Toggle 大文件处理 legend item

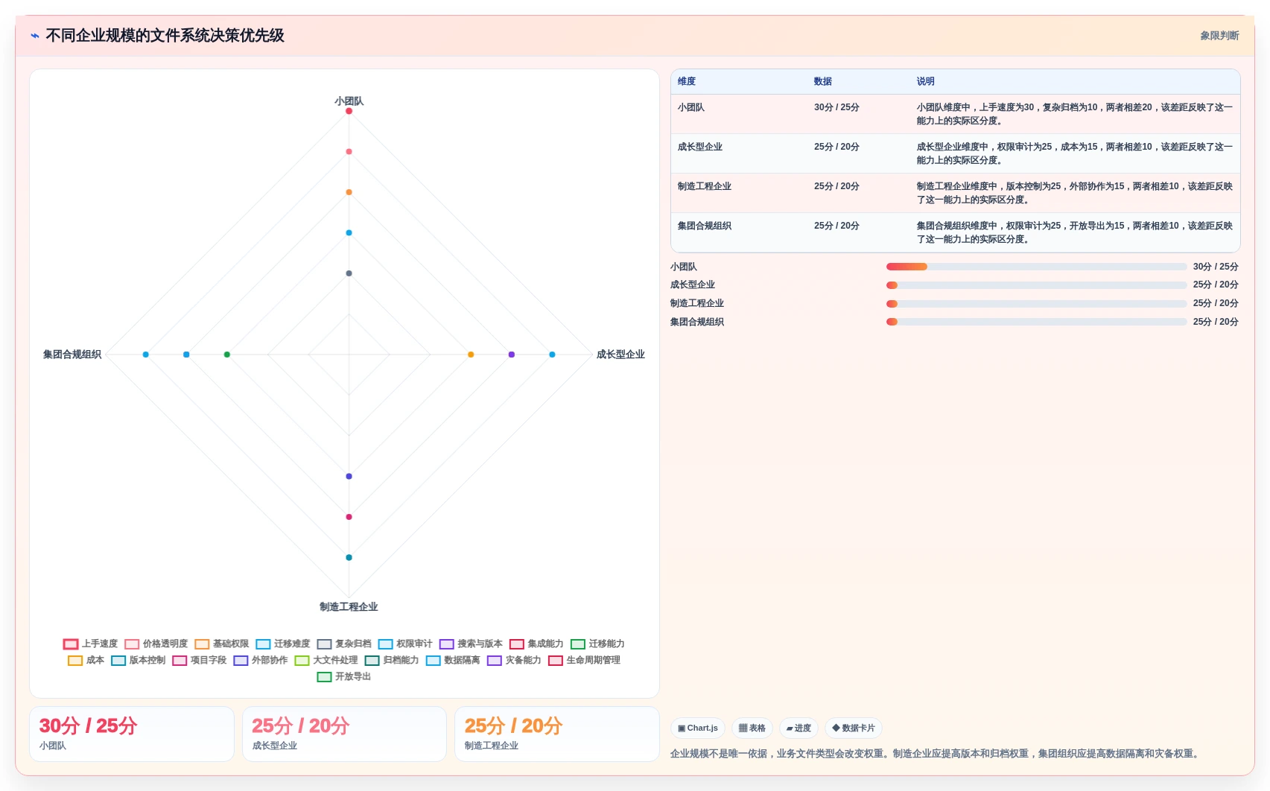[326, 660]
